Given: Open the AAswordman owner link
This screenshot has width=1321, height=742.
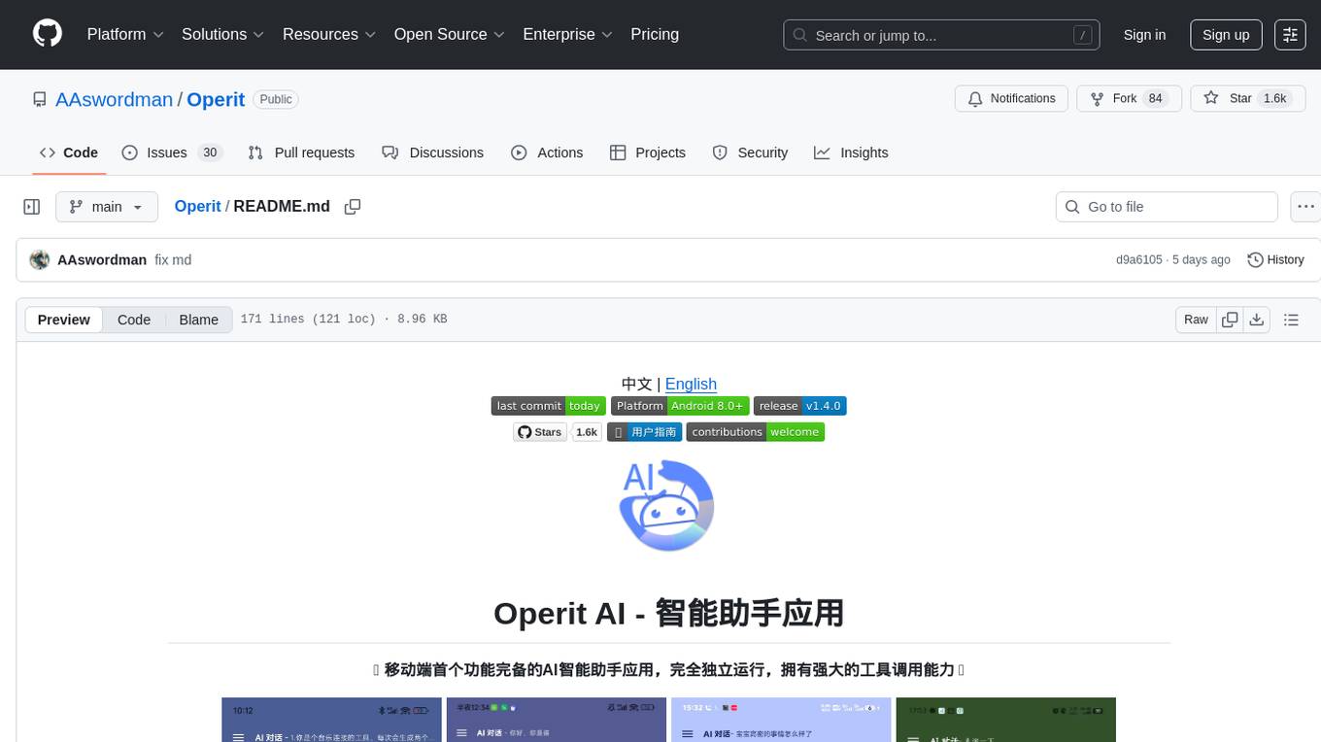Looking at the screenshot, I should (x=114, y=100).
